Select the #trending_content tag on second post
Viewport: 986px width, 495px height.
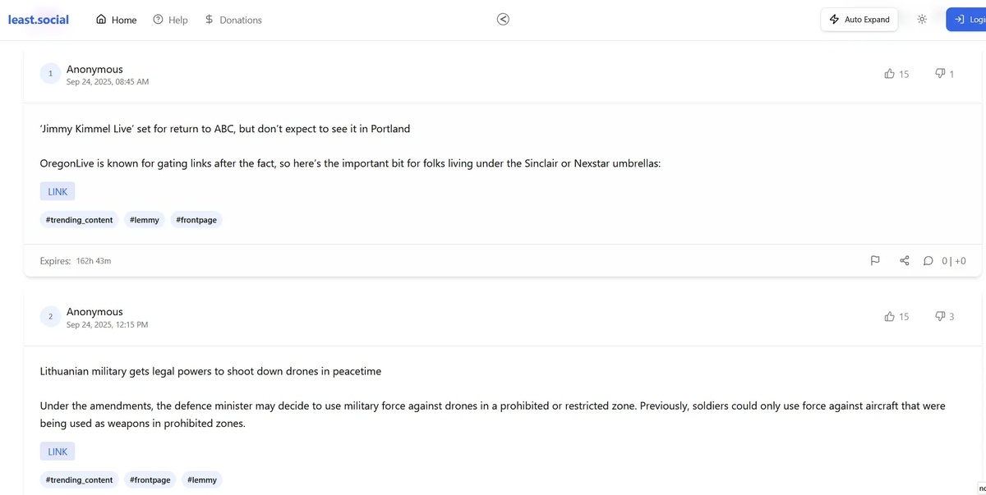[x=79, y=479]
